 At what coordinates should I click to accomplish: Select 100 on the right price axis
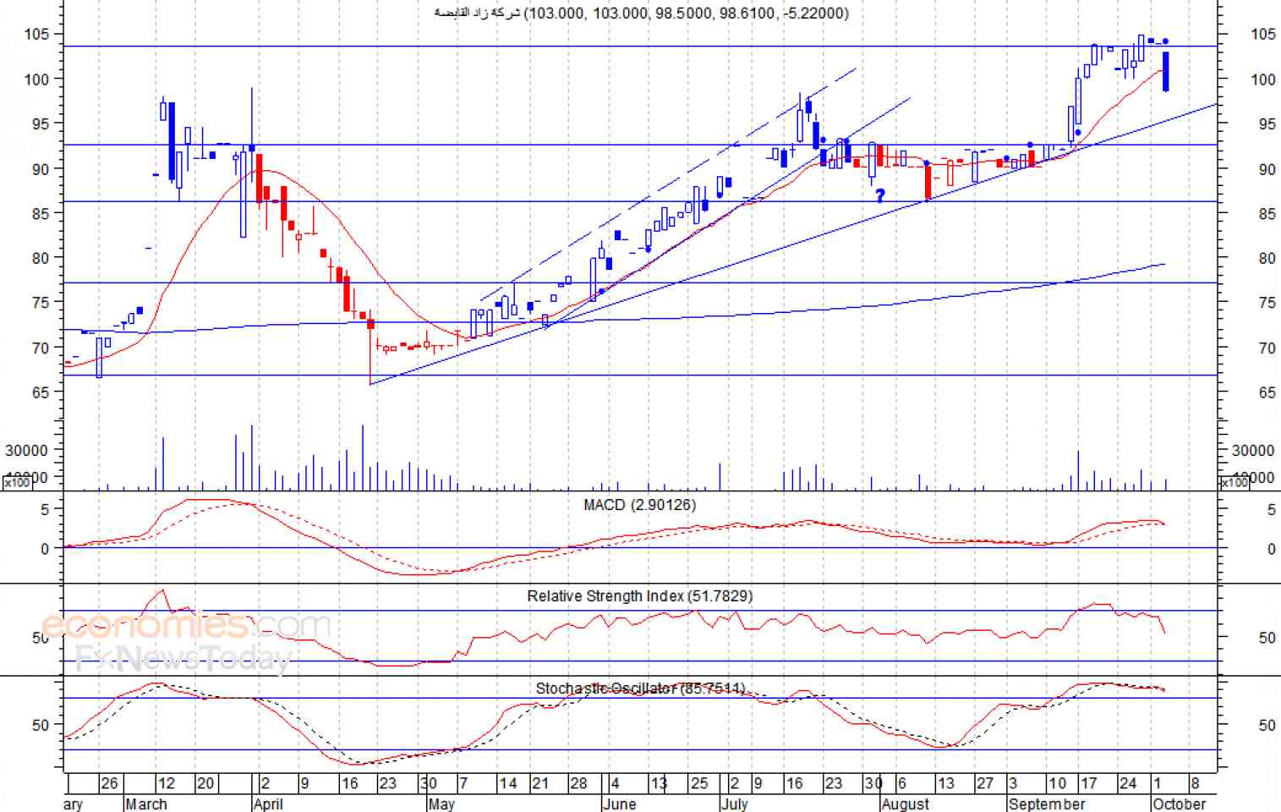tap(1263, 80)
